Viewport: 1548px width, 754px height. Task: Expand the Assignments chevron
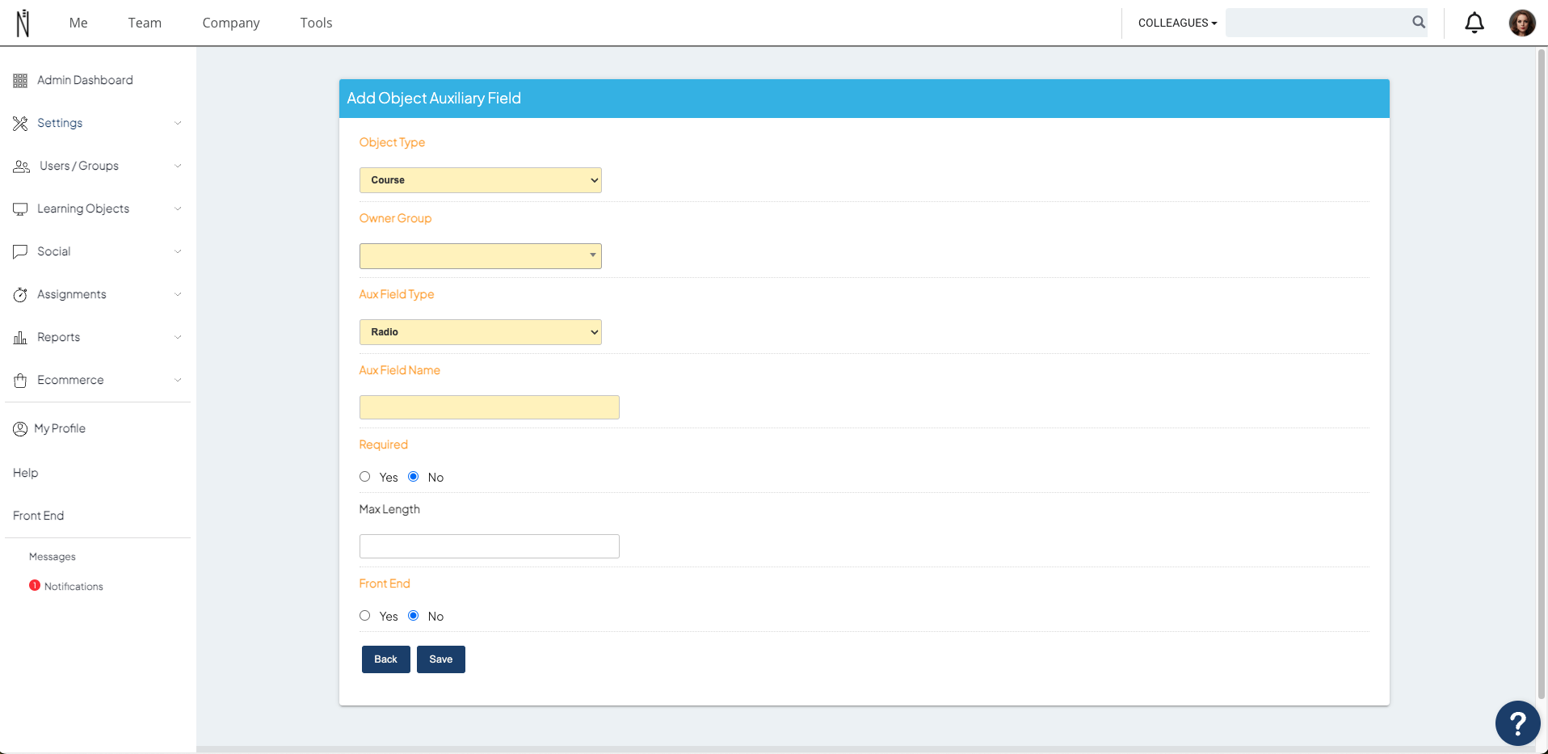tap(178, 294)
